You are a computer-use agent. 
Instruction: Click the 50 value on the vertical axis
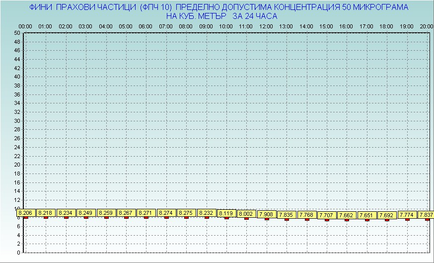(x=17, y=33)
